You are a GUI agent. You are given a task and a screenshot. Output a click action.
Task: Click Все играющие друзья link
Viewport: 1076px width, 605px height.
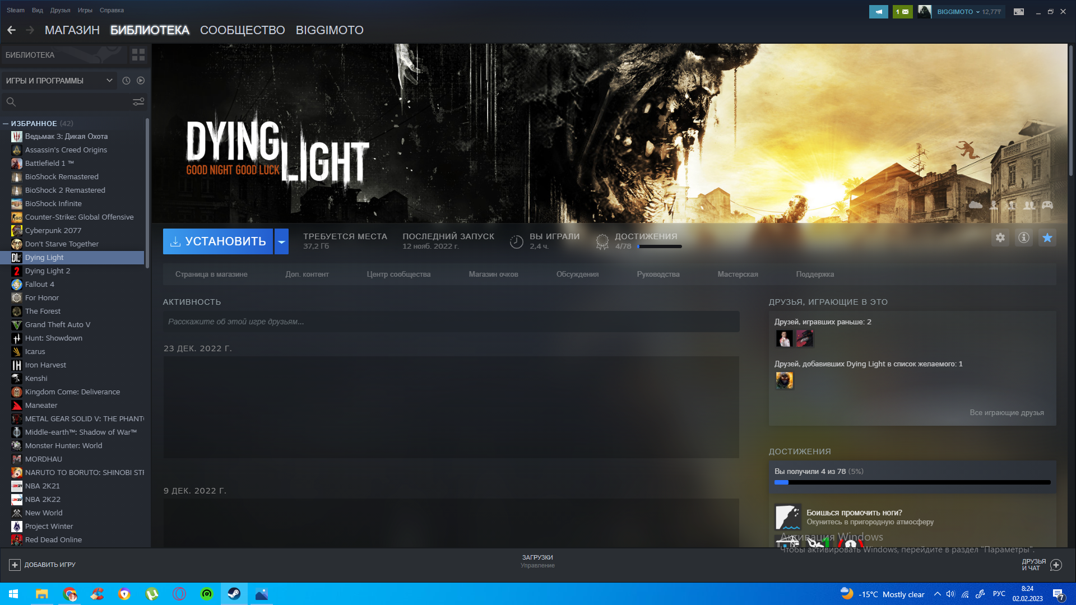pos(1007,413)
